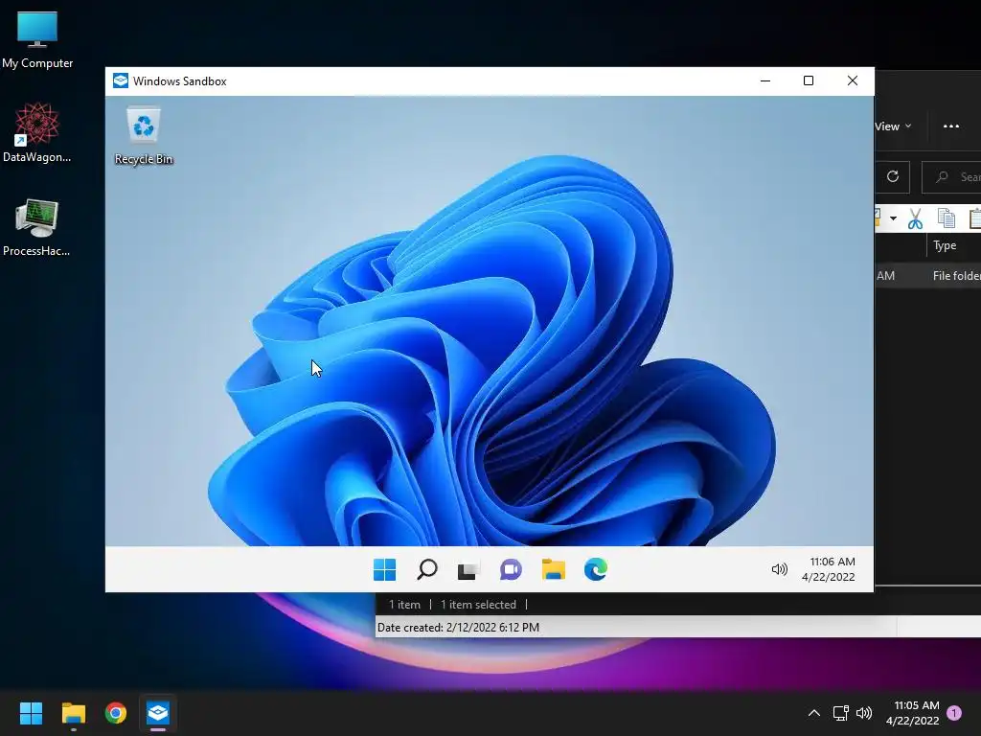Viewport: 981px width, 736px height.
Task: Close the Windows Sandbox window
Action: pyautogui.click(x=852, y=80)
